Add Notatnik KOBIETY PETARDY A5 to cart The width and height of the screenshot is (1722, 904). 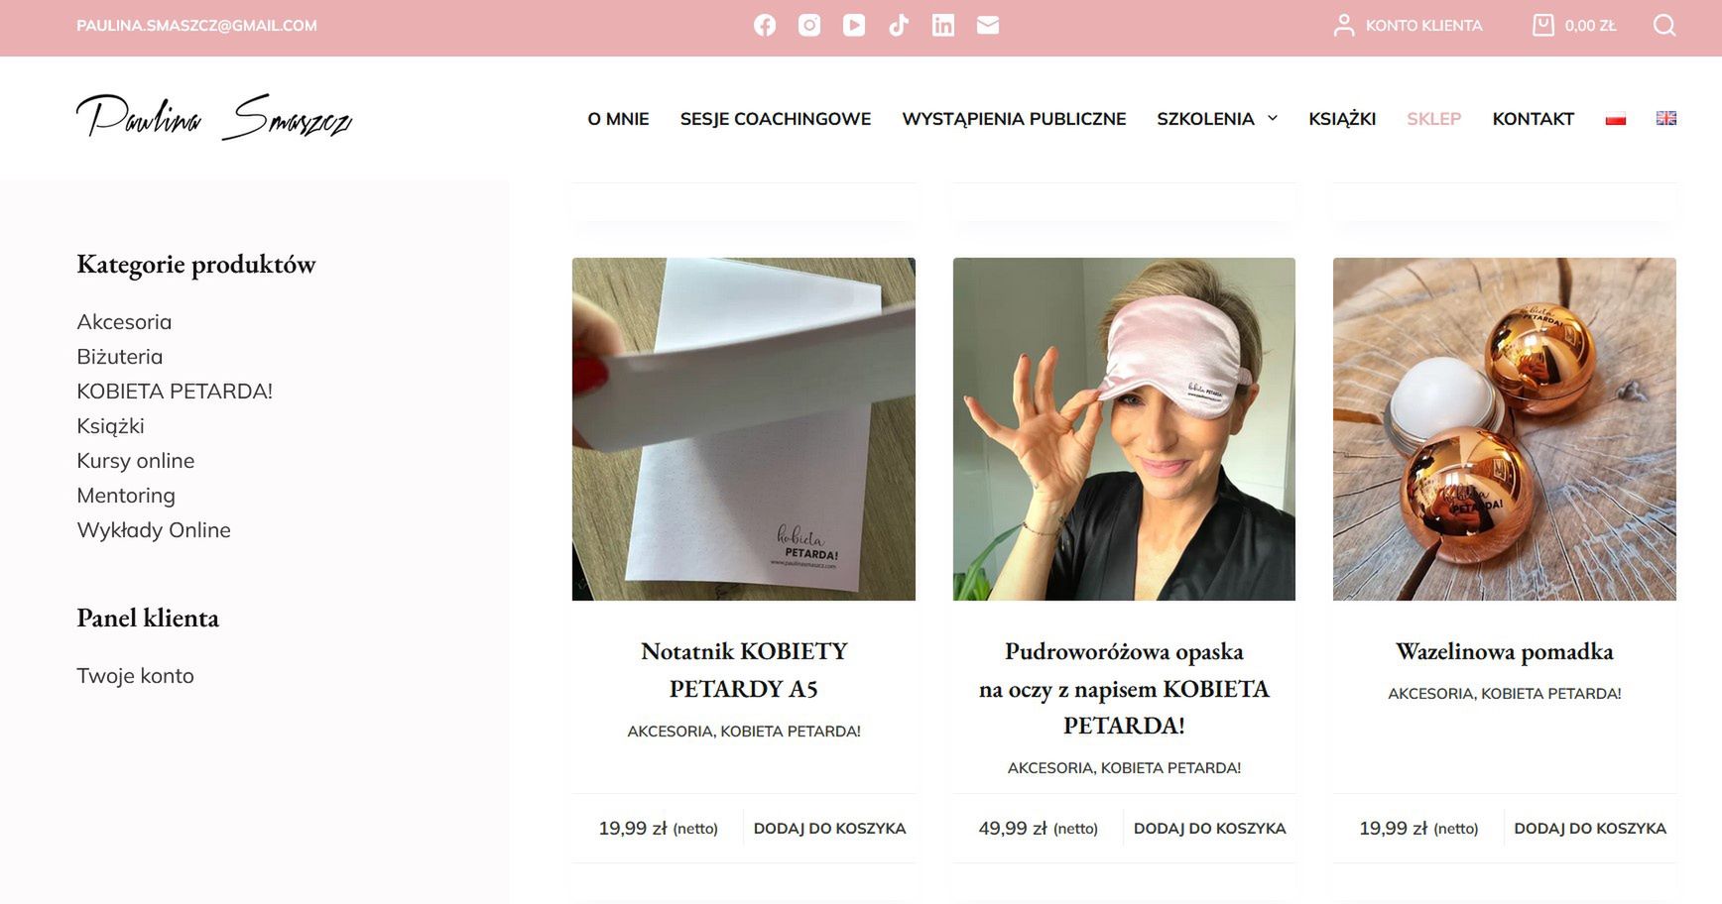click(x=829, y=829)
